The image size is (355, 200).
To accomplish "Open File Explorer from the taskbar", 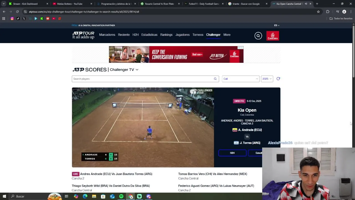I will [94, 196].
